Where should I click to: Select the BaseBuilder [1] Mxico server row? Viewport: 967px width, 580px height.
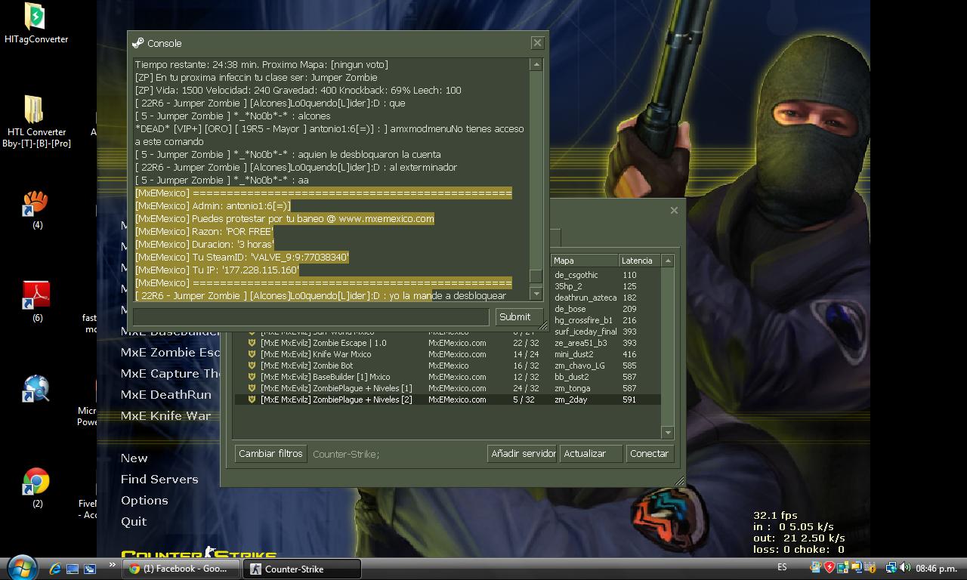click(x=447, y=377)
